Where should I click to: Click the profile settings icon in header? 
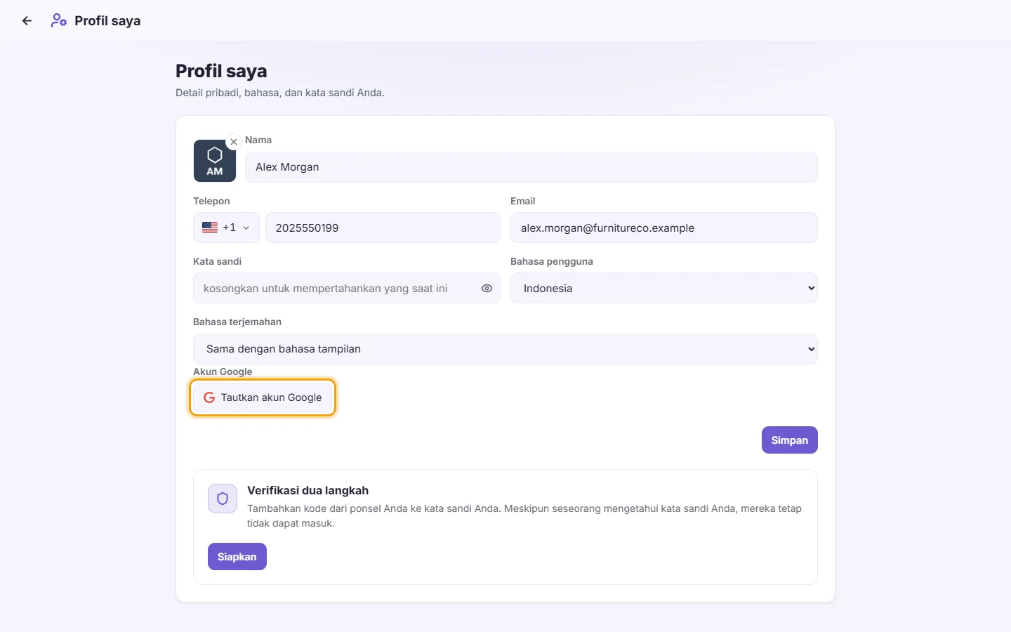(x=59, y=21)
